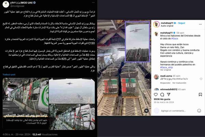Save post with bookmark icon
This screenshot has width=205, height=137.
[200, 95]
